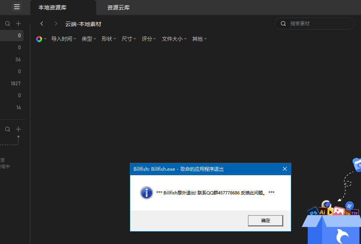Click the lower sidebar plus icon
The image size is (361, 244).
[18, 129]
